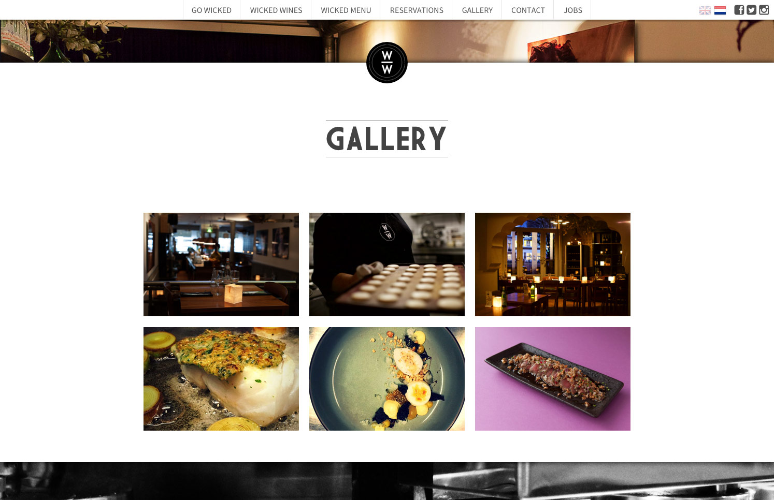
Task: Open the Wicked Wines menu item
Action: pos(276,10)
